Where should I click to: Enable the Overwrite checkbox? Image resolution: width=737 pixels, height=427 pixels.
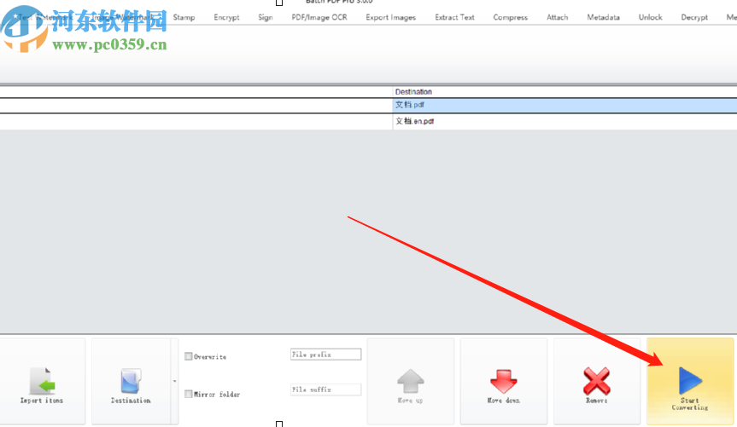(x=189, y=356)
